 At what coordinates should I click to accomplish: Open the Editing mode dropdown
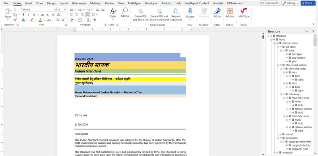[290, 3]
